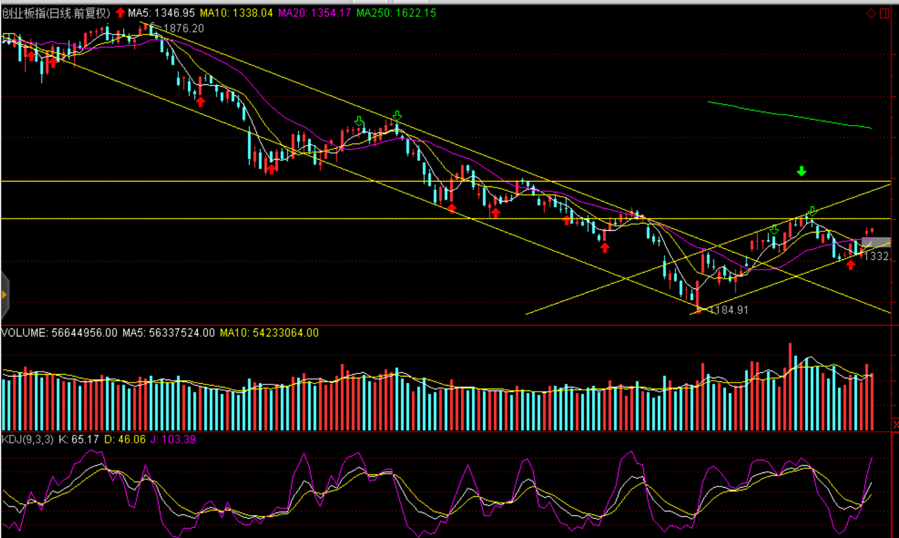Click the red diamond icon in top-right corner
This screenshot has width=899, height=538.
tap(871, 13)
